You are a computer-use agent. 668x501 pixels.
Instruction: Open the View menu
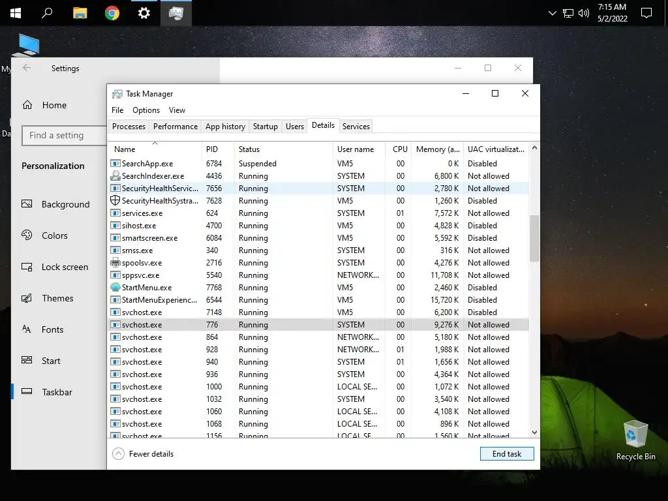coord(177,110)
